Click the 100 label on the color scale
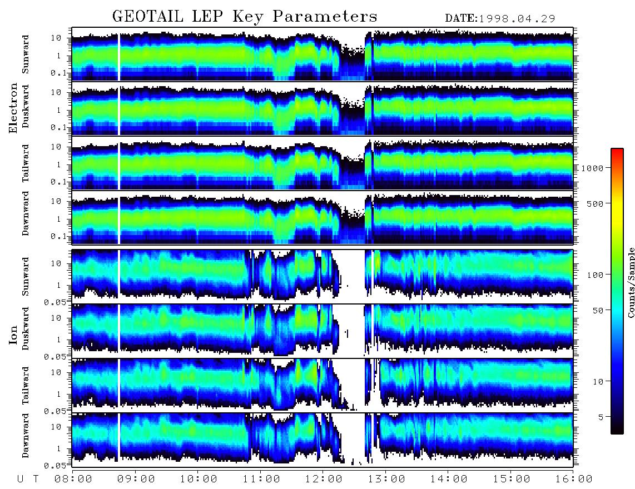This screenshot has width=635, height=489. click(596, 275)
